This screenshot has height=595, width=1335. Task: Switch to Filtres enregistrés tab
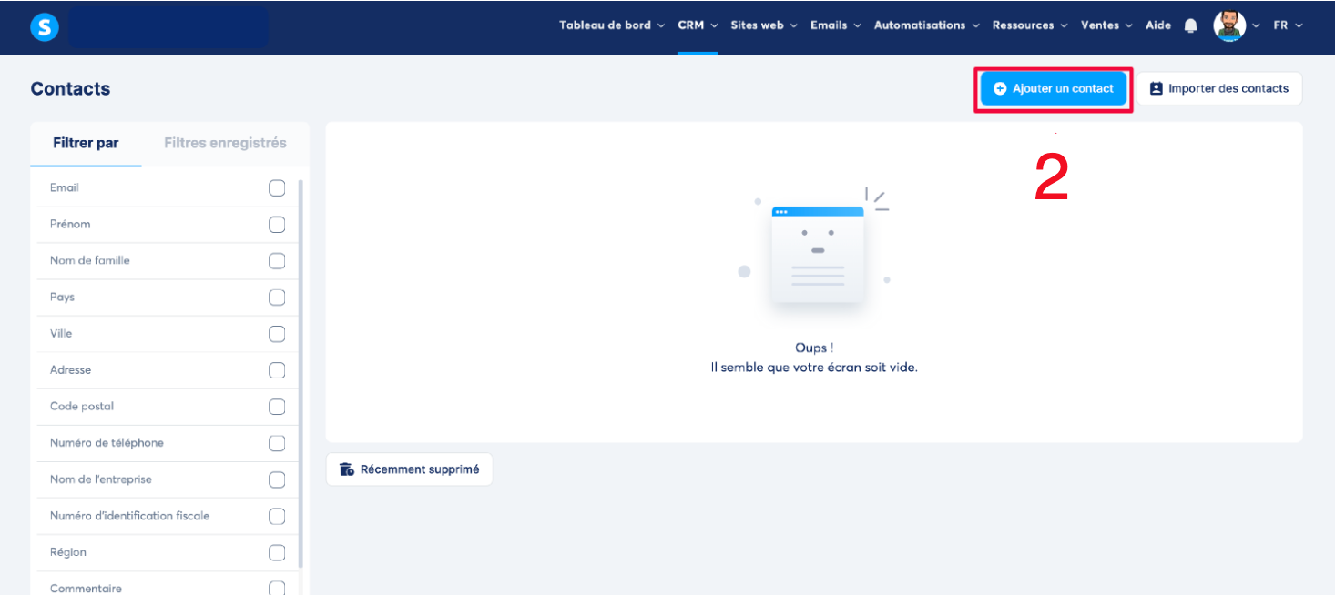(x=225, y=144)
